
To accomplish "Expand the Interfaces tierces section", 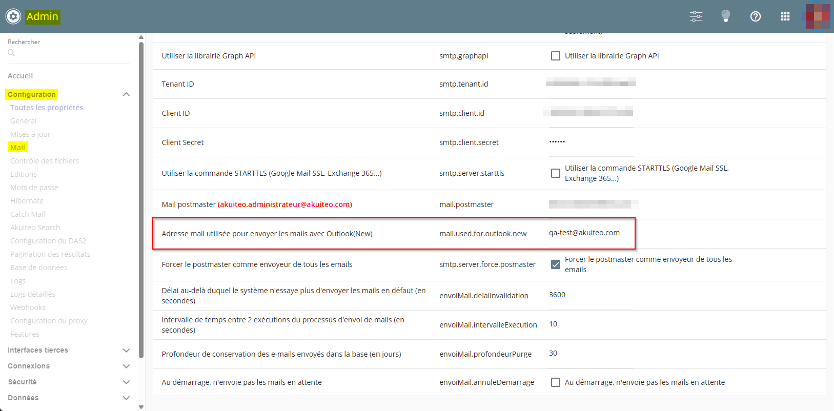I will point(126,350).
